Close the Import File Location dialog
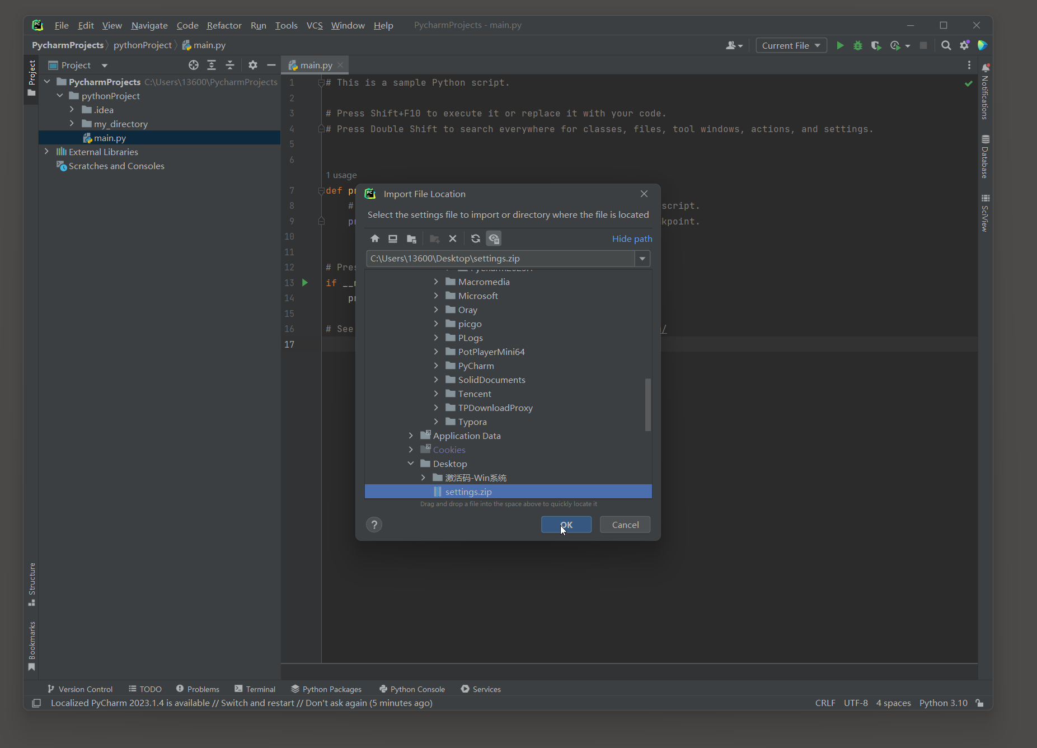Screen dimensions: 1037x748 644,194
